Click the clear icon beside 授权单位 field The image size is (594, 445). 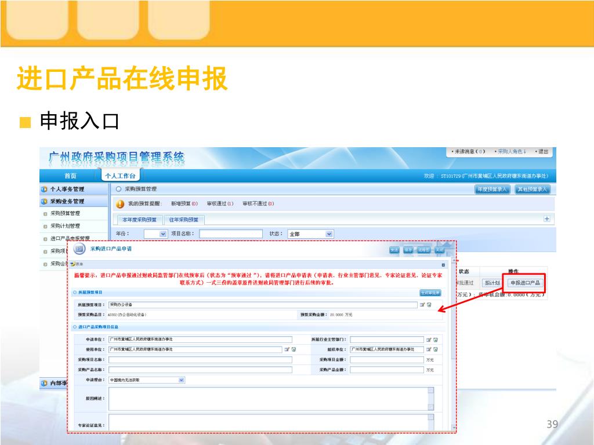coord(436,349)
